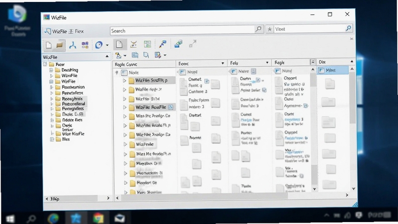Open the Windows Start menu
This screenshot has height=224, width=398.
point(10,219)
